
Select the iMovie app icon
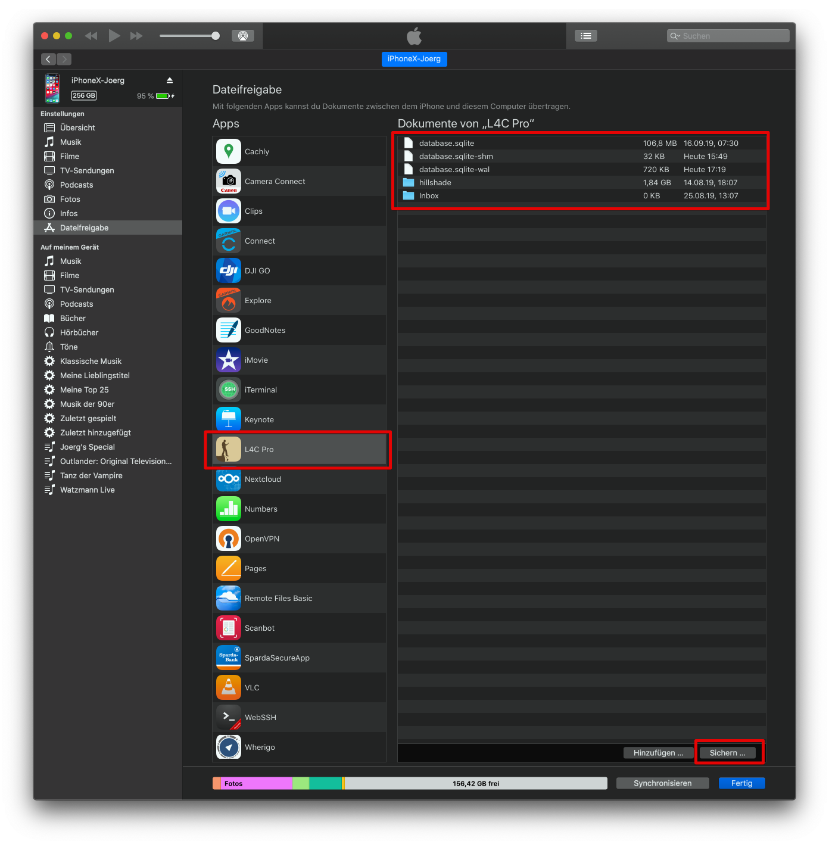(x=229, y=360)
